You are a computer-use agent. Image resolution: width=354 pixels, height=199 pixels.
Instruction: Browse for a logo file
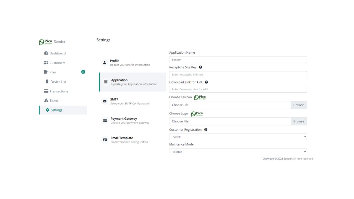click(x=299, y=121)
